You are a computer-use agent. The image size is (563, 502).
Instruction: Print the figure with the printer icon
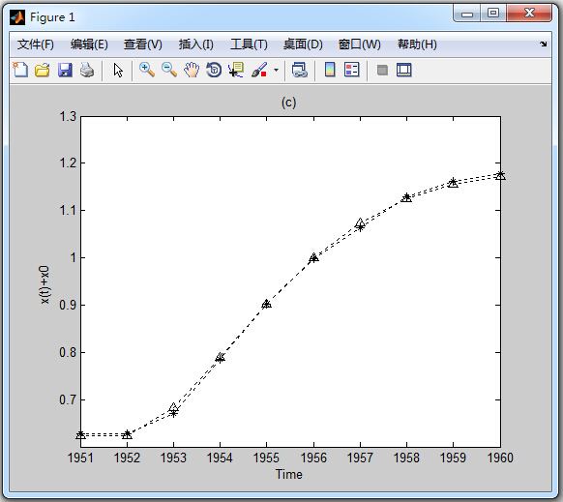coord(87,70)
